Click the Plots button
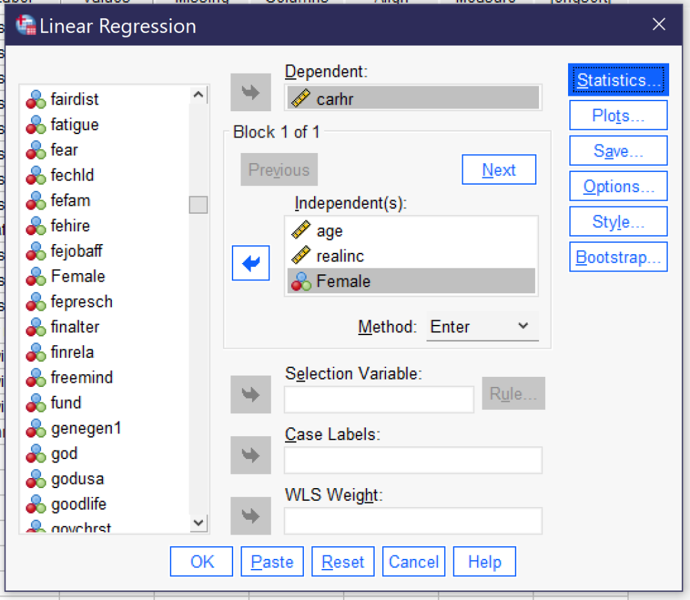This screenshot has height=600, width=690. pyautogui.click(x=618, y=115)
